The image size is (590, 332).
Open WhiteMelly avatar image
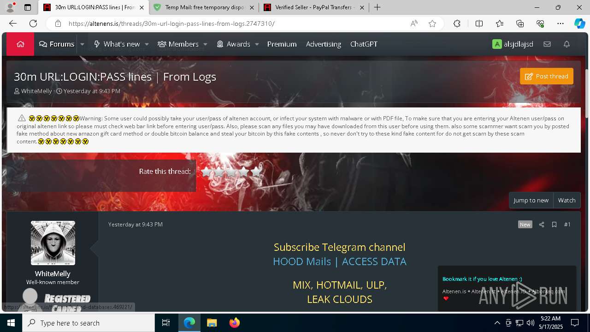53,243
